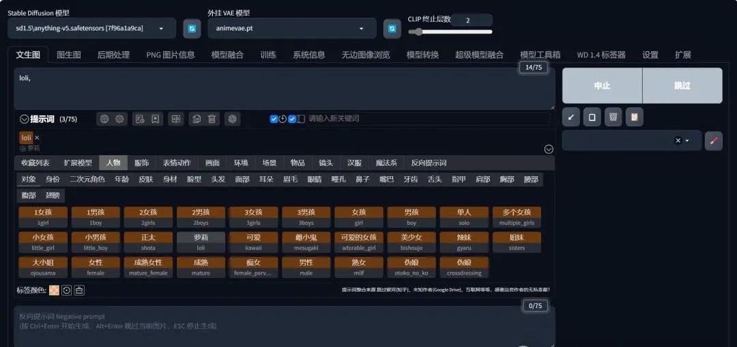Add 多个女孩 multiple_girls keyword tag

(x=517, y=217)
